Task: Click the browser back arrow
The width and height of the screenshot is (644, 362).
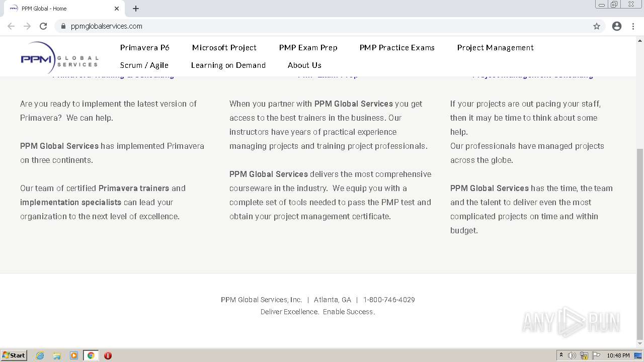Action: 11,26
